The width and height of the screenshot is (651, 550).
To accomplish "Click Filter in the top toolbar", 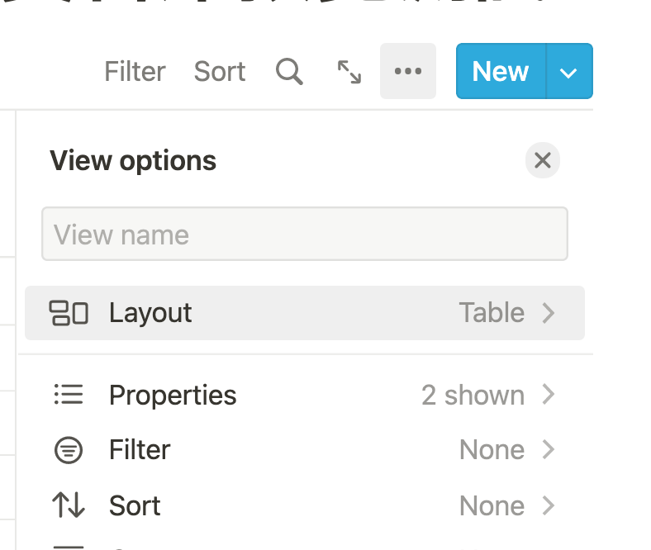I will (x=135, y=71).
